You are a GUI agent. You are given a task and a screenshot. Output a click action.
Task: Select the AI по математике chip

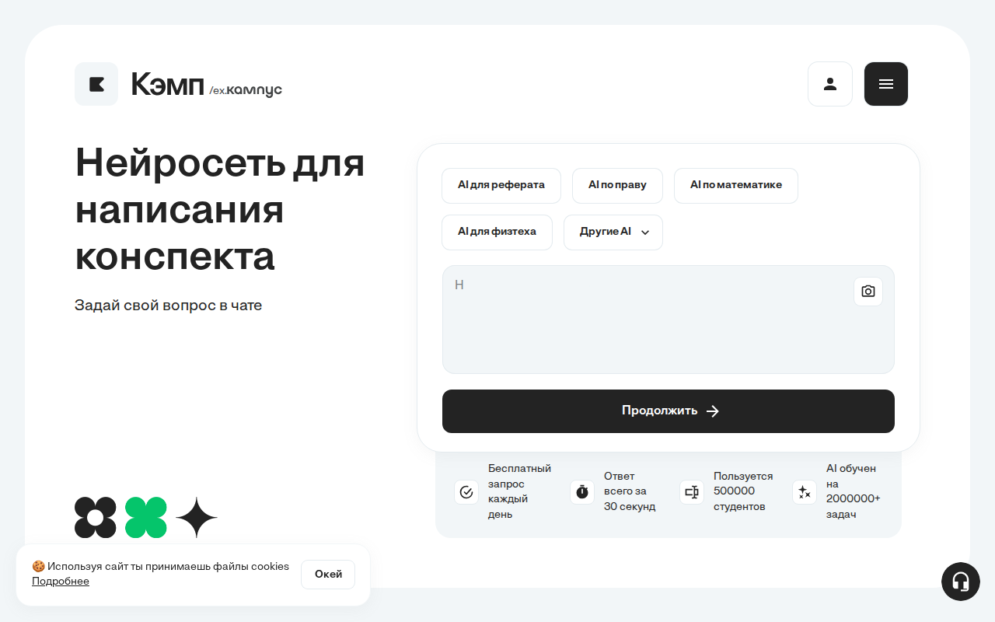(x=736, y=186)
